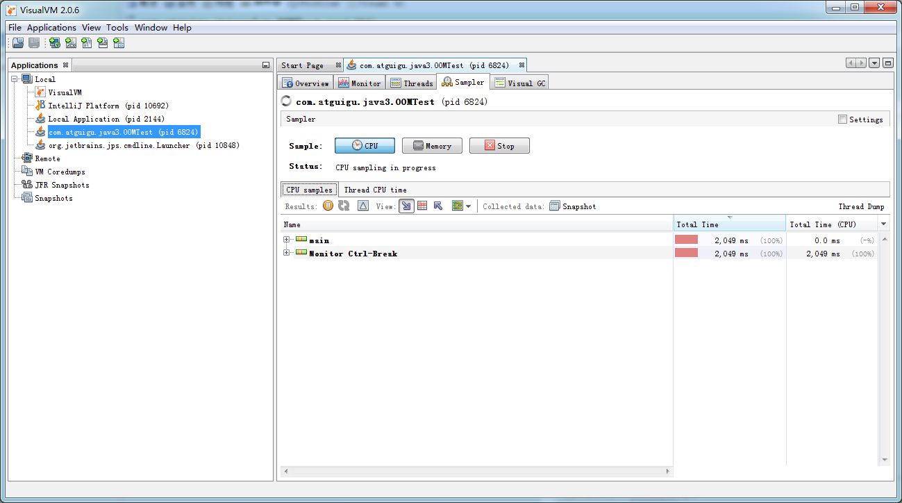Select the Thread CPU time subtab
The width and height of the screenshot is (902, 503).
tap(375, 190)
